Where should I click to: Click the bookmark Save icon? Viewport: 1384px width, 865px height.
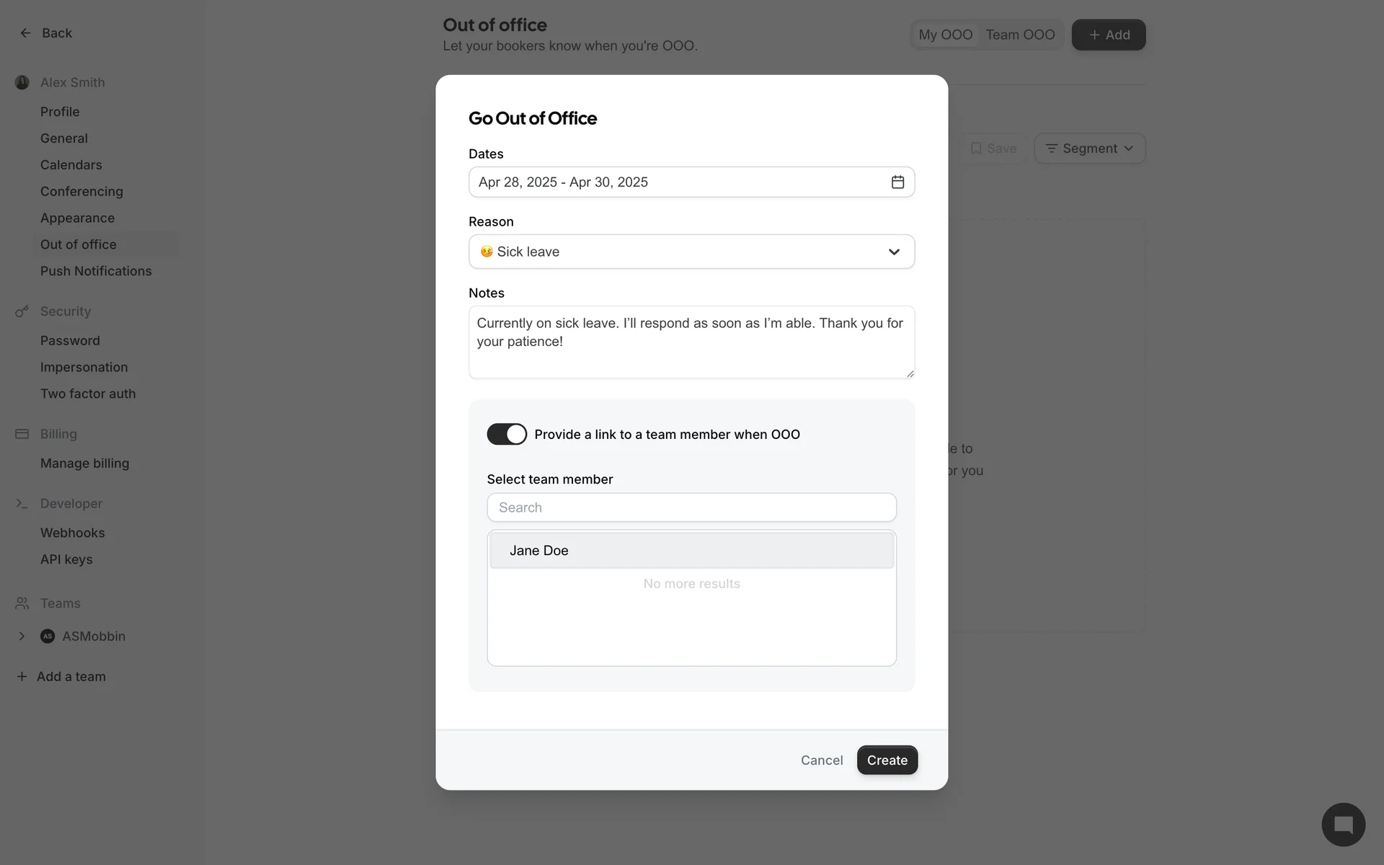[976, 148]
